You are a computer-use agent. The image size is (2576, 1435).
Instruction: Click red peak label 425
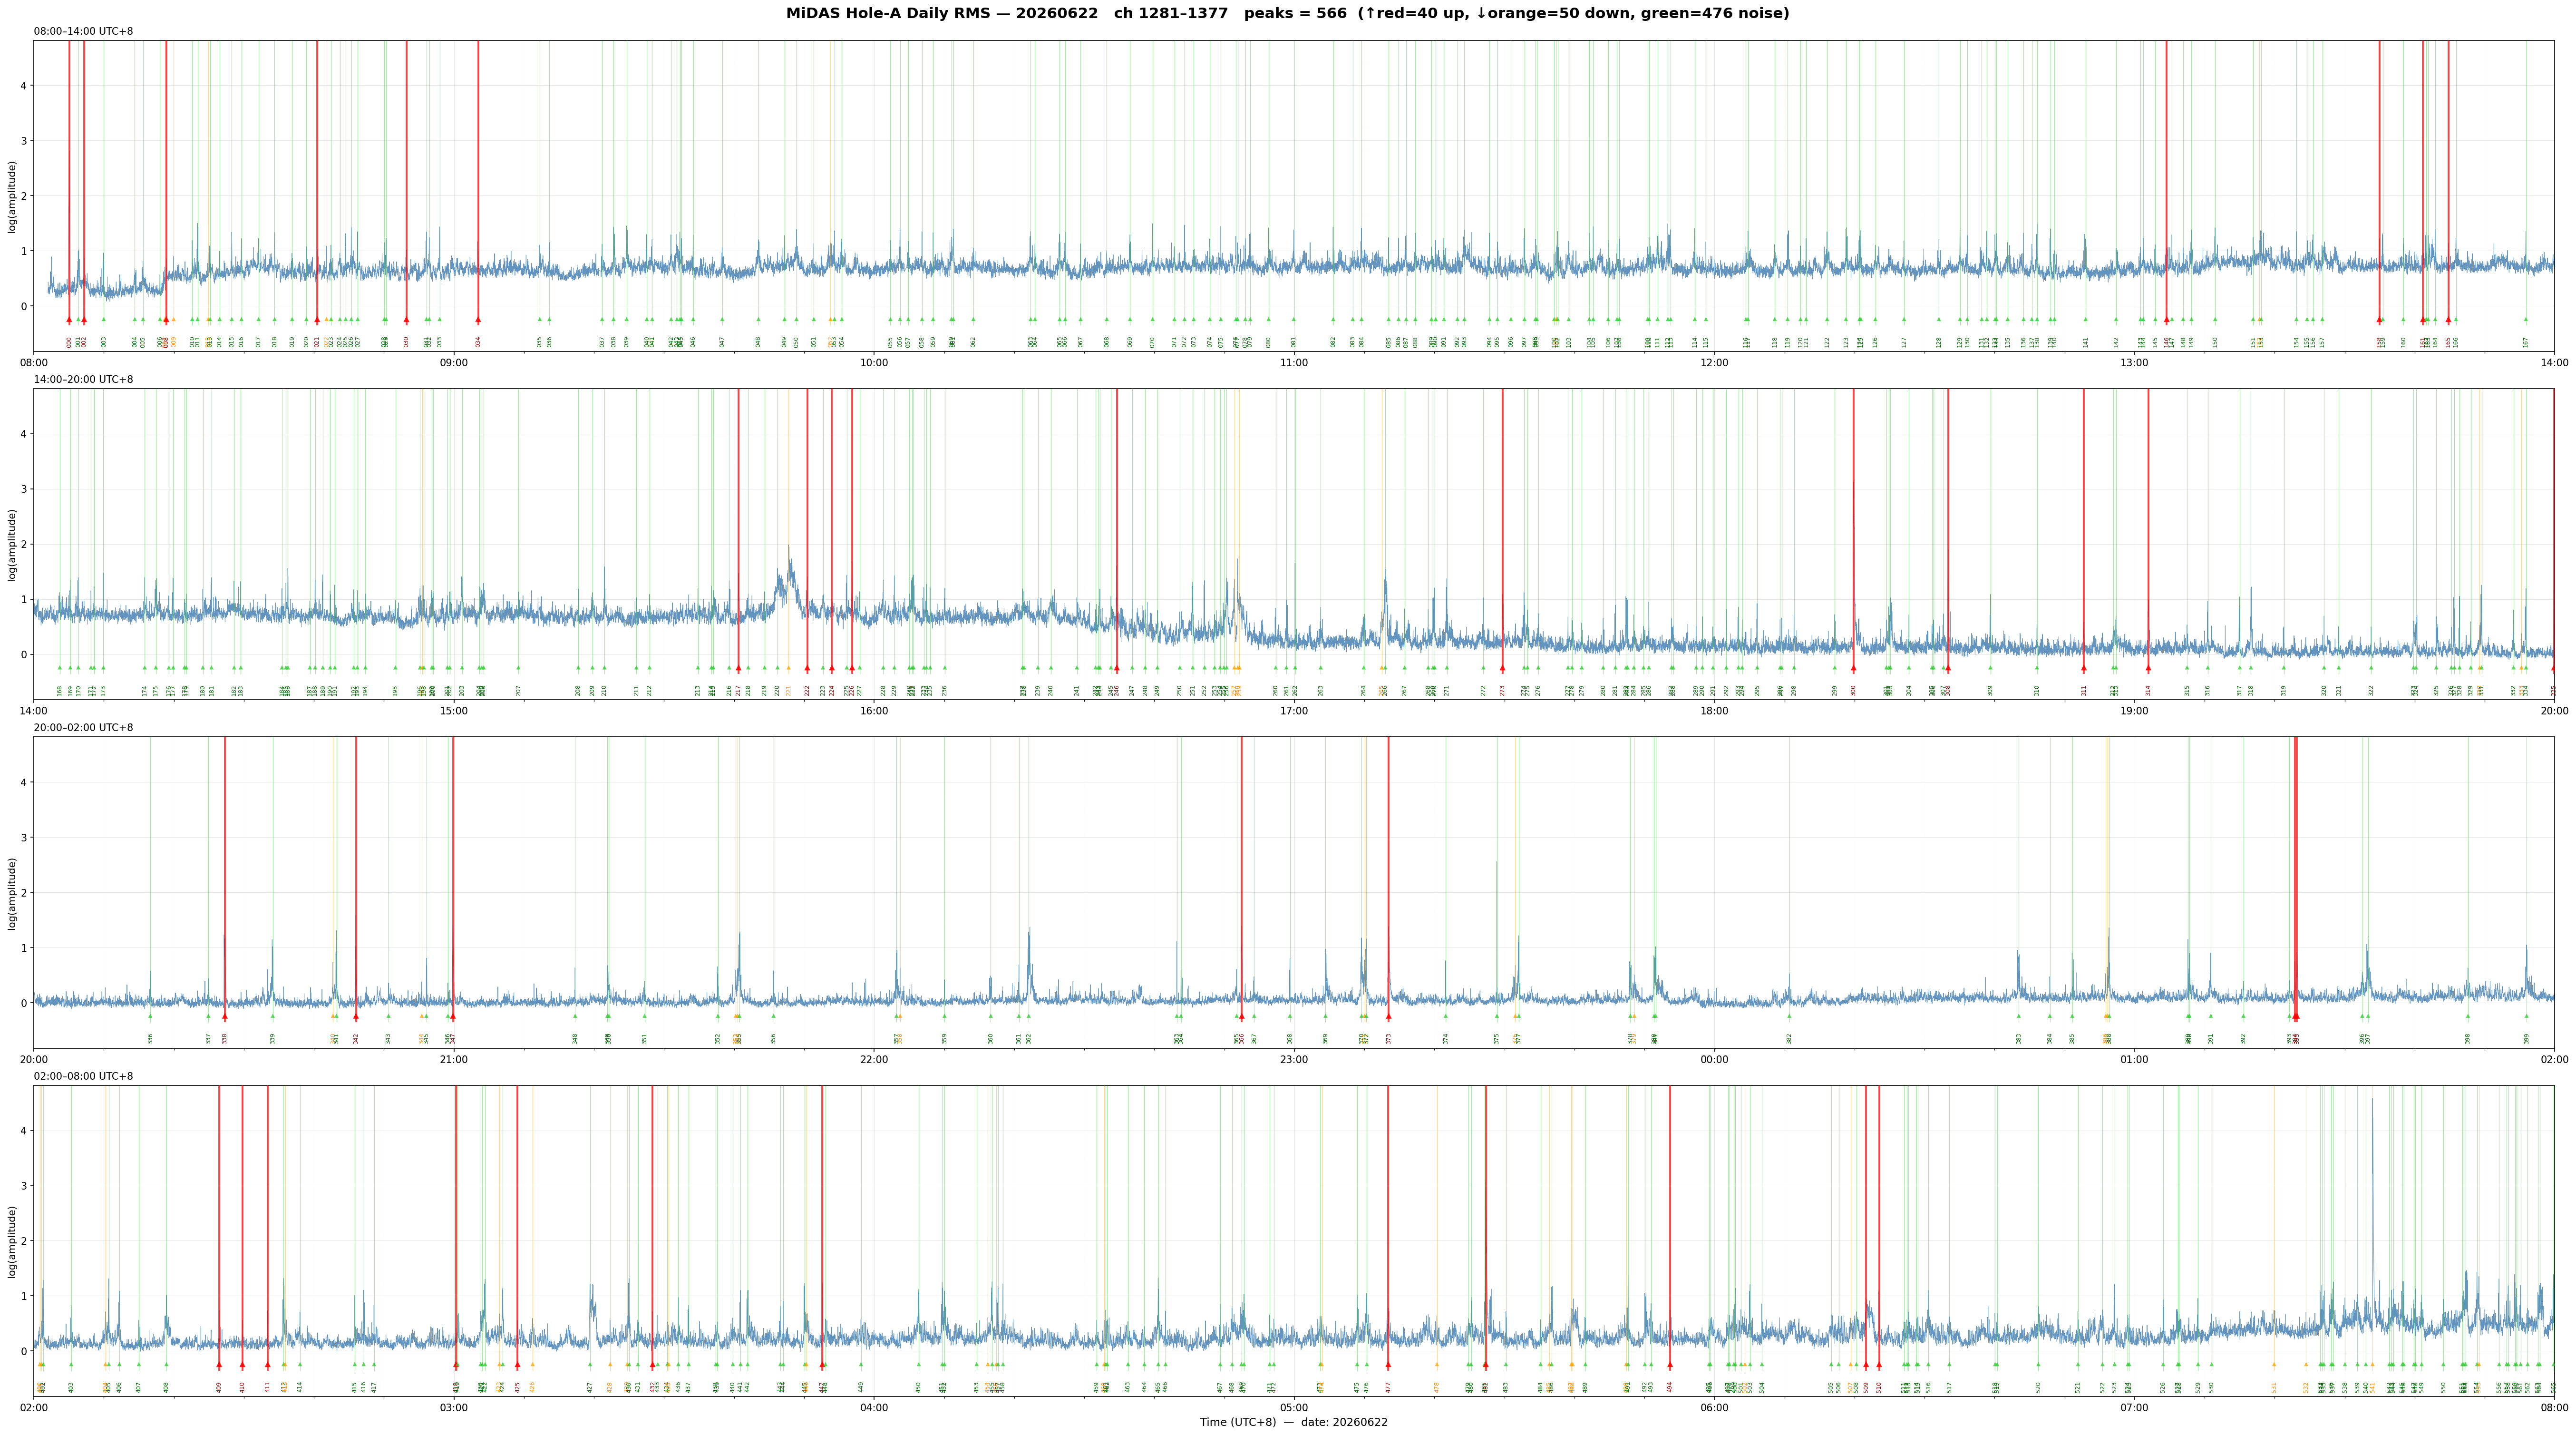click(517, 1387)
